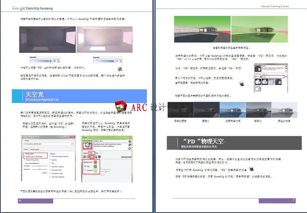The height and width of the screenshot is (213, 307).
Task: Select the second Podium style thumbnail in browser
Action: click(x=265, y=82)
